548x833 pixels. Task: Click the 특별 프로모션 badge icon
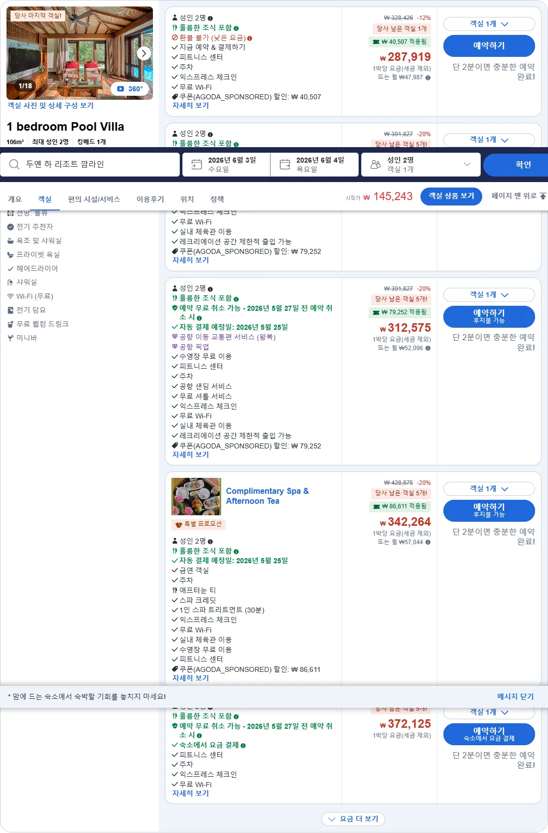[x=178, y=524]
